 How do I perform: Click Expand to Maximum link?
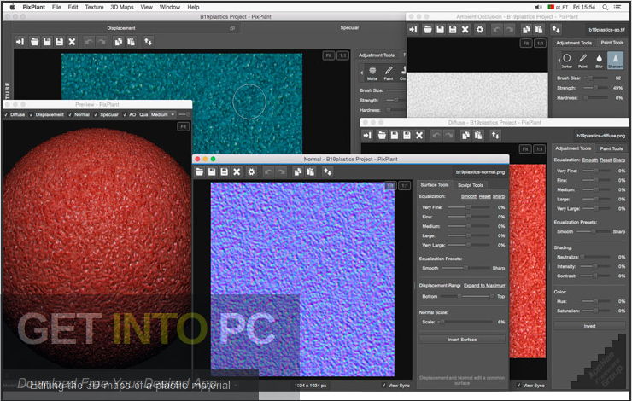[484, 286]
